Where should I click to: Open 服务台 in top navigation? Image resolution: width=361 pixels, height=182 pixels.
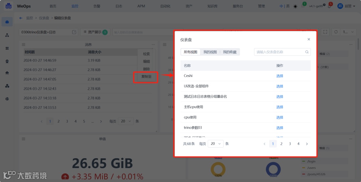(x=238, y=6)
